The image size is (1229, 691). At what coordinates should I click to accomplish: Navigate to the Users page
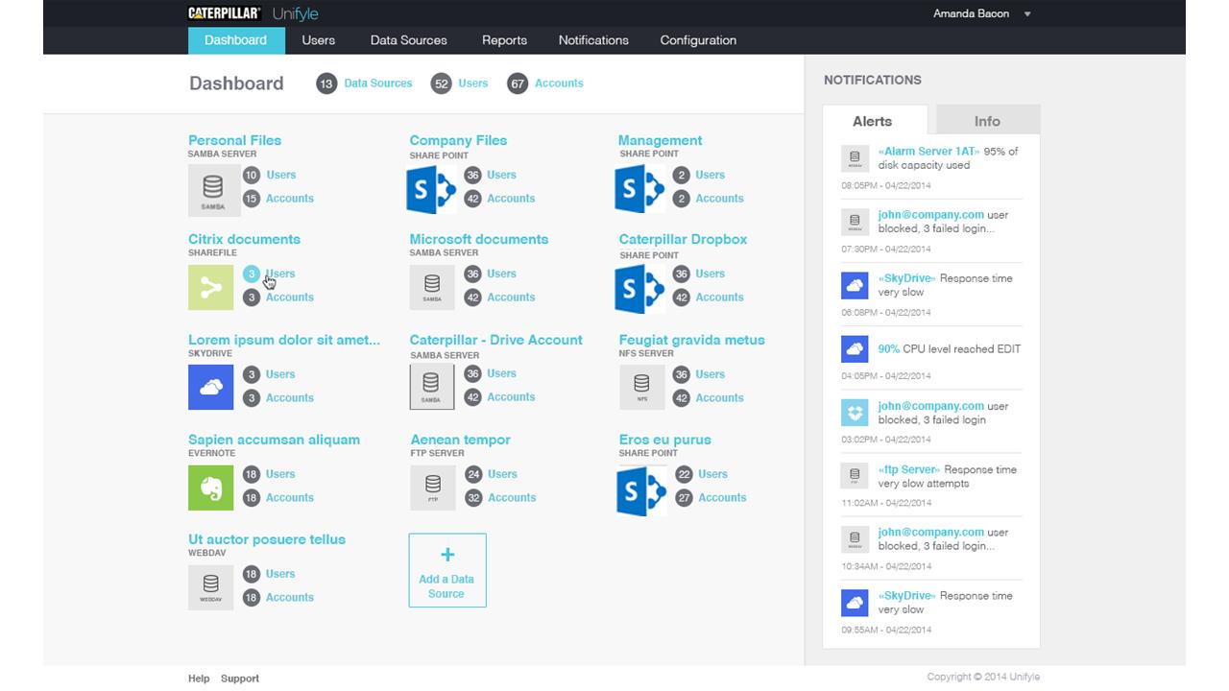click(x=319, y=40)
